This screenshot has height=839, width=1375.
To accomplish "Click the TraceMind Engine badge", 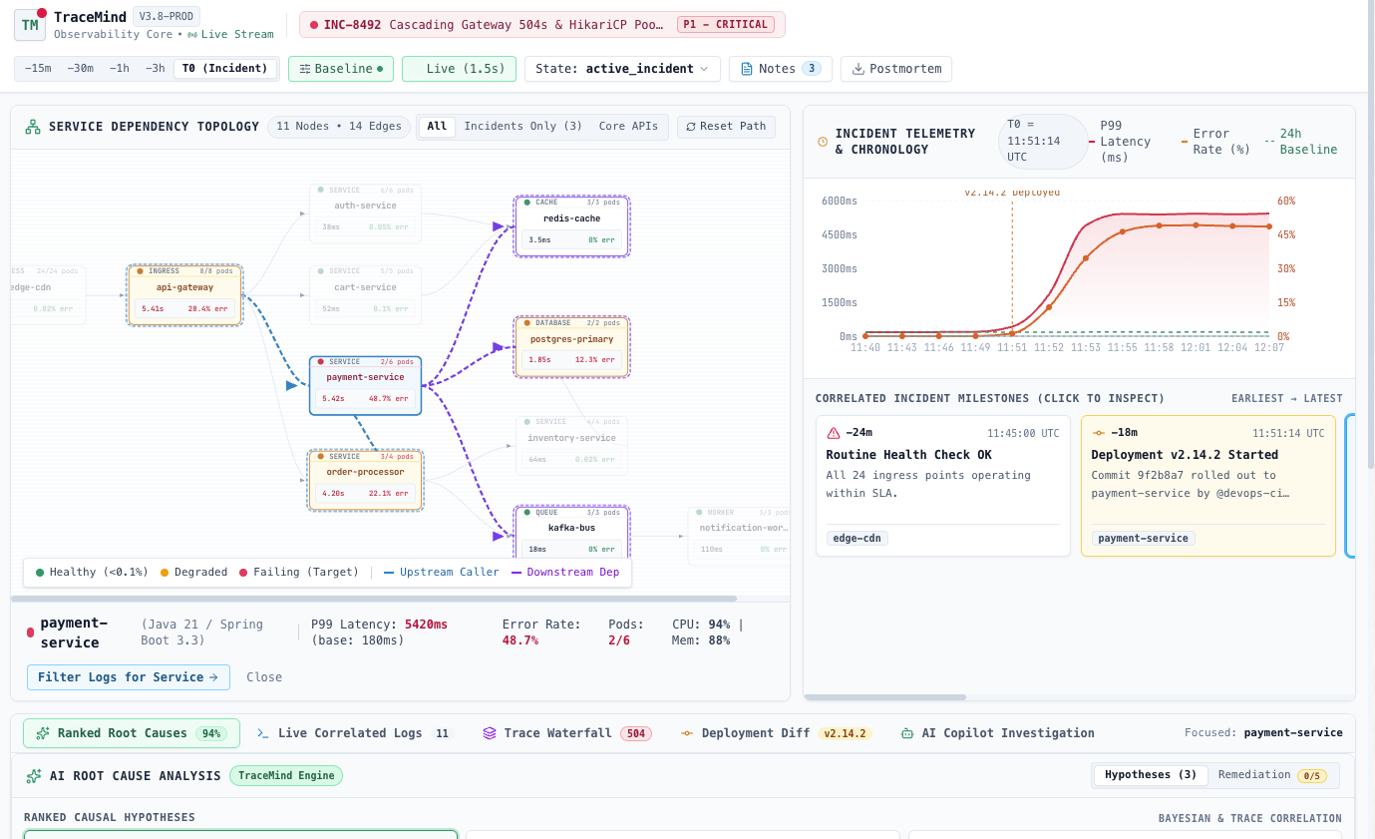I will point(286,776).
